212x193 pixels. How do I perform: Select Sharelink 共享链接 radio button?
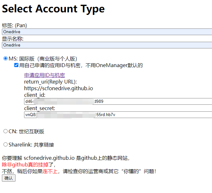(5, 144)
